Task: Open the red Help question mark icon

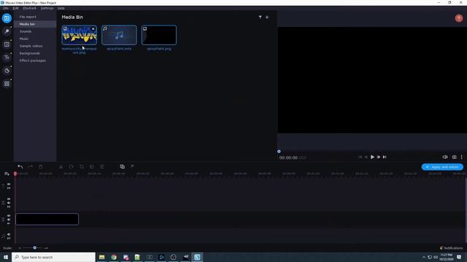Action: click(459, 18)
